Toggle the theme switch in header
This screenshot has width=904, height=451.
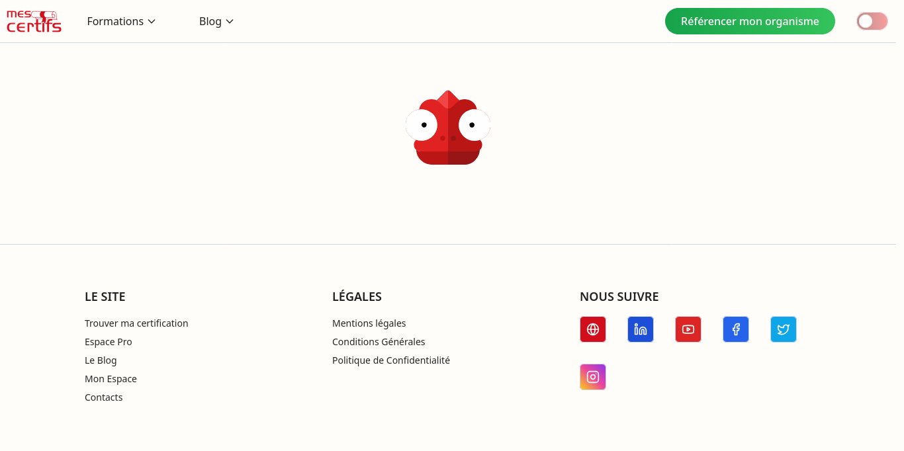click(x=872, y=21)
